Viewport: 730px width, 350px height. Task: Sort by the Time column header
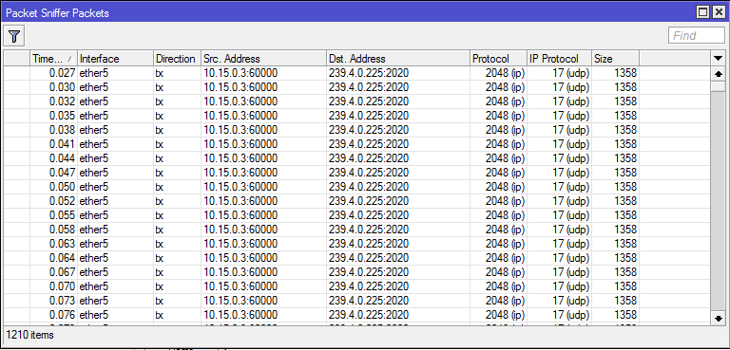pos(53,59)
